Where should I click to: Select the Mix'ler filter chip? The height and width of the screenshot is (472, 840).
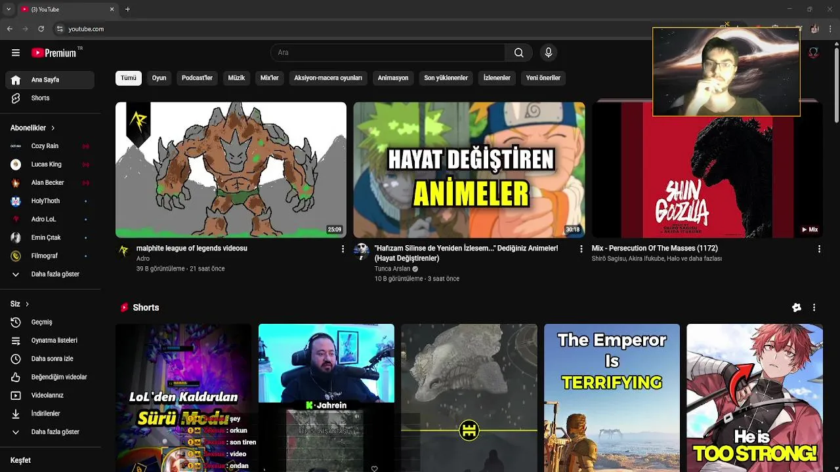tap(270, 78)
